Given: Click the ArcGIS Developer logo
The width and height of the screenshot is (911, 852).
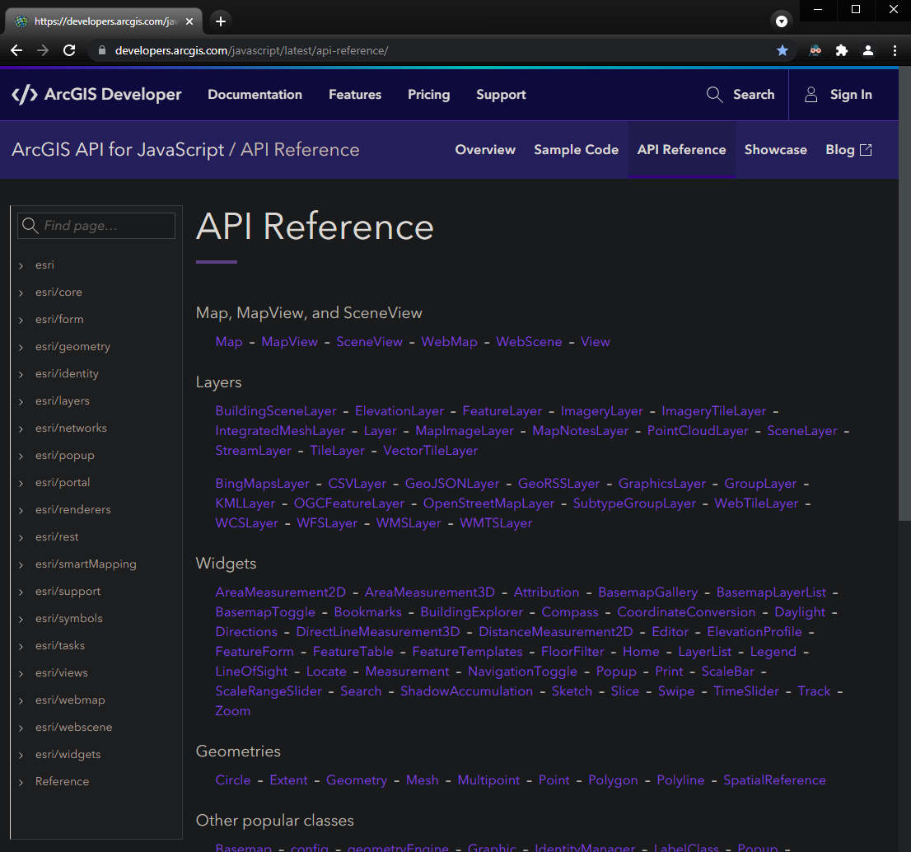Looking at the screenshot, I should point(96,94).
